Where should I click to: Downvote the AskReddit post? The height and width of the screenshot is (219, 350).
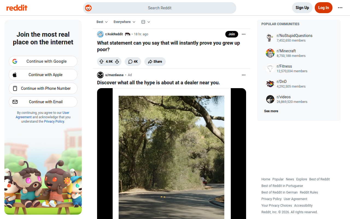[x=117, y=62]
